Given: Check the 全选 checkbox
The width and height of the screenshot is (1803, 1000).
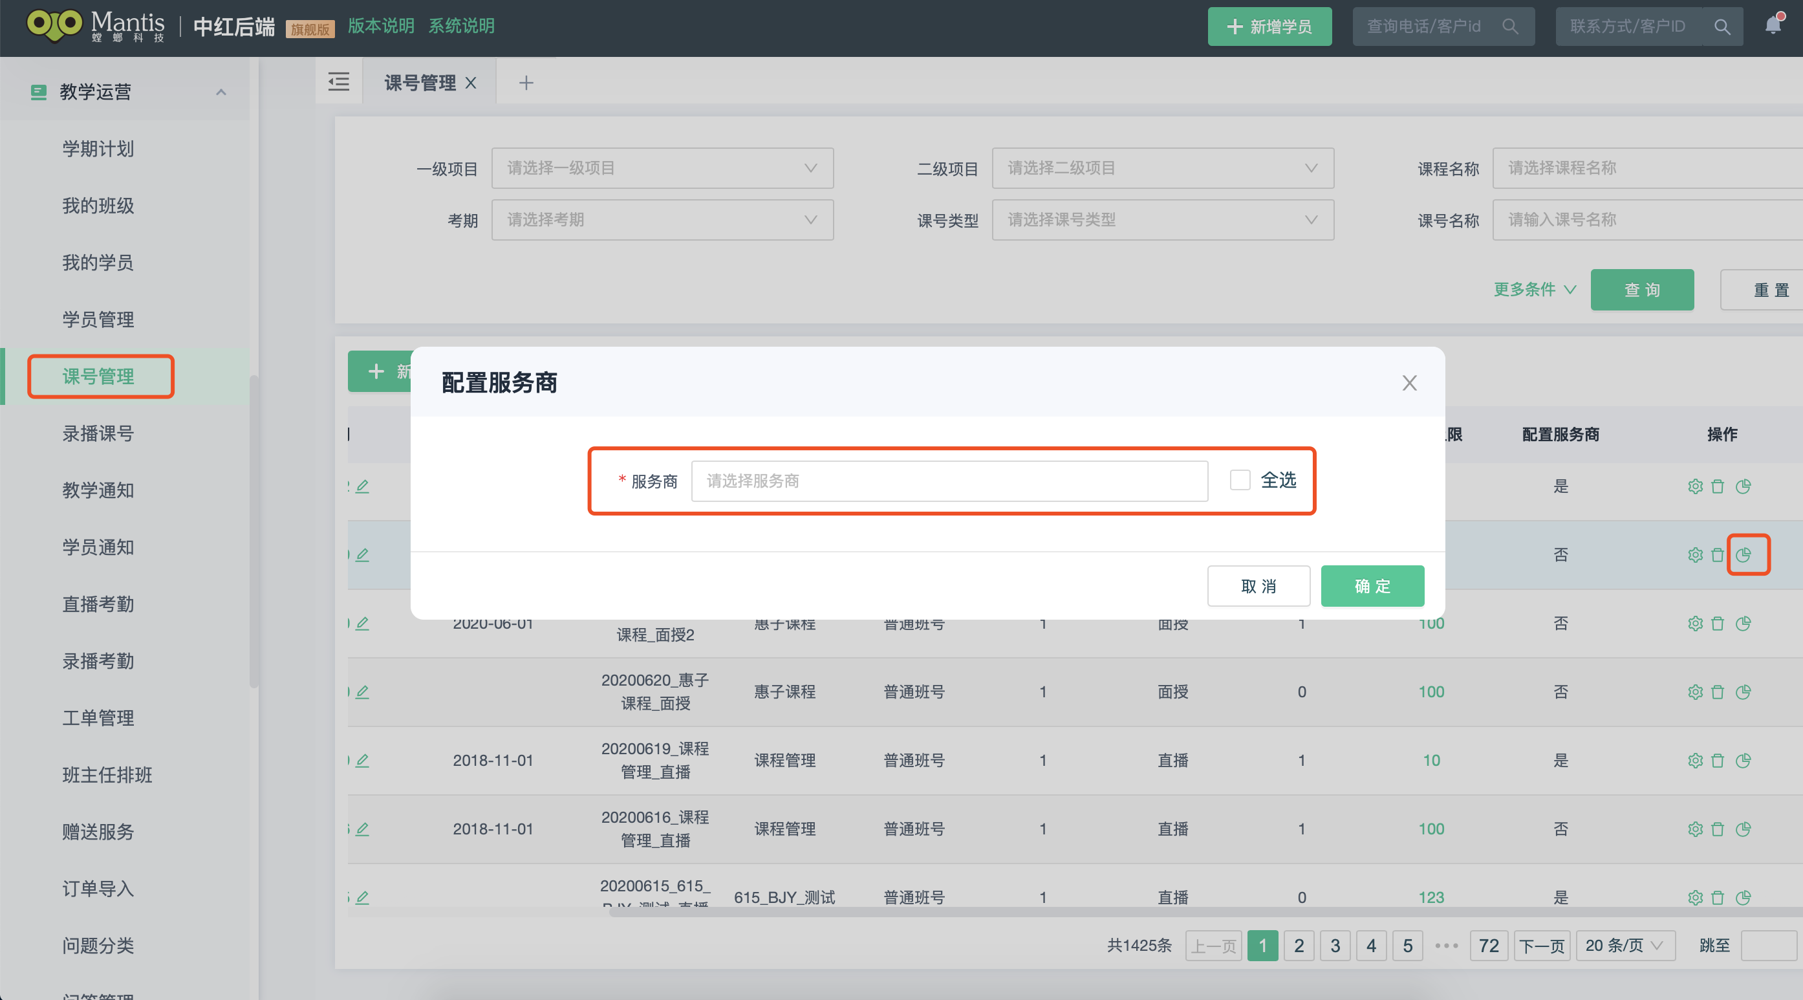Looking at the screenshot, I should [1240, 481].
